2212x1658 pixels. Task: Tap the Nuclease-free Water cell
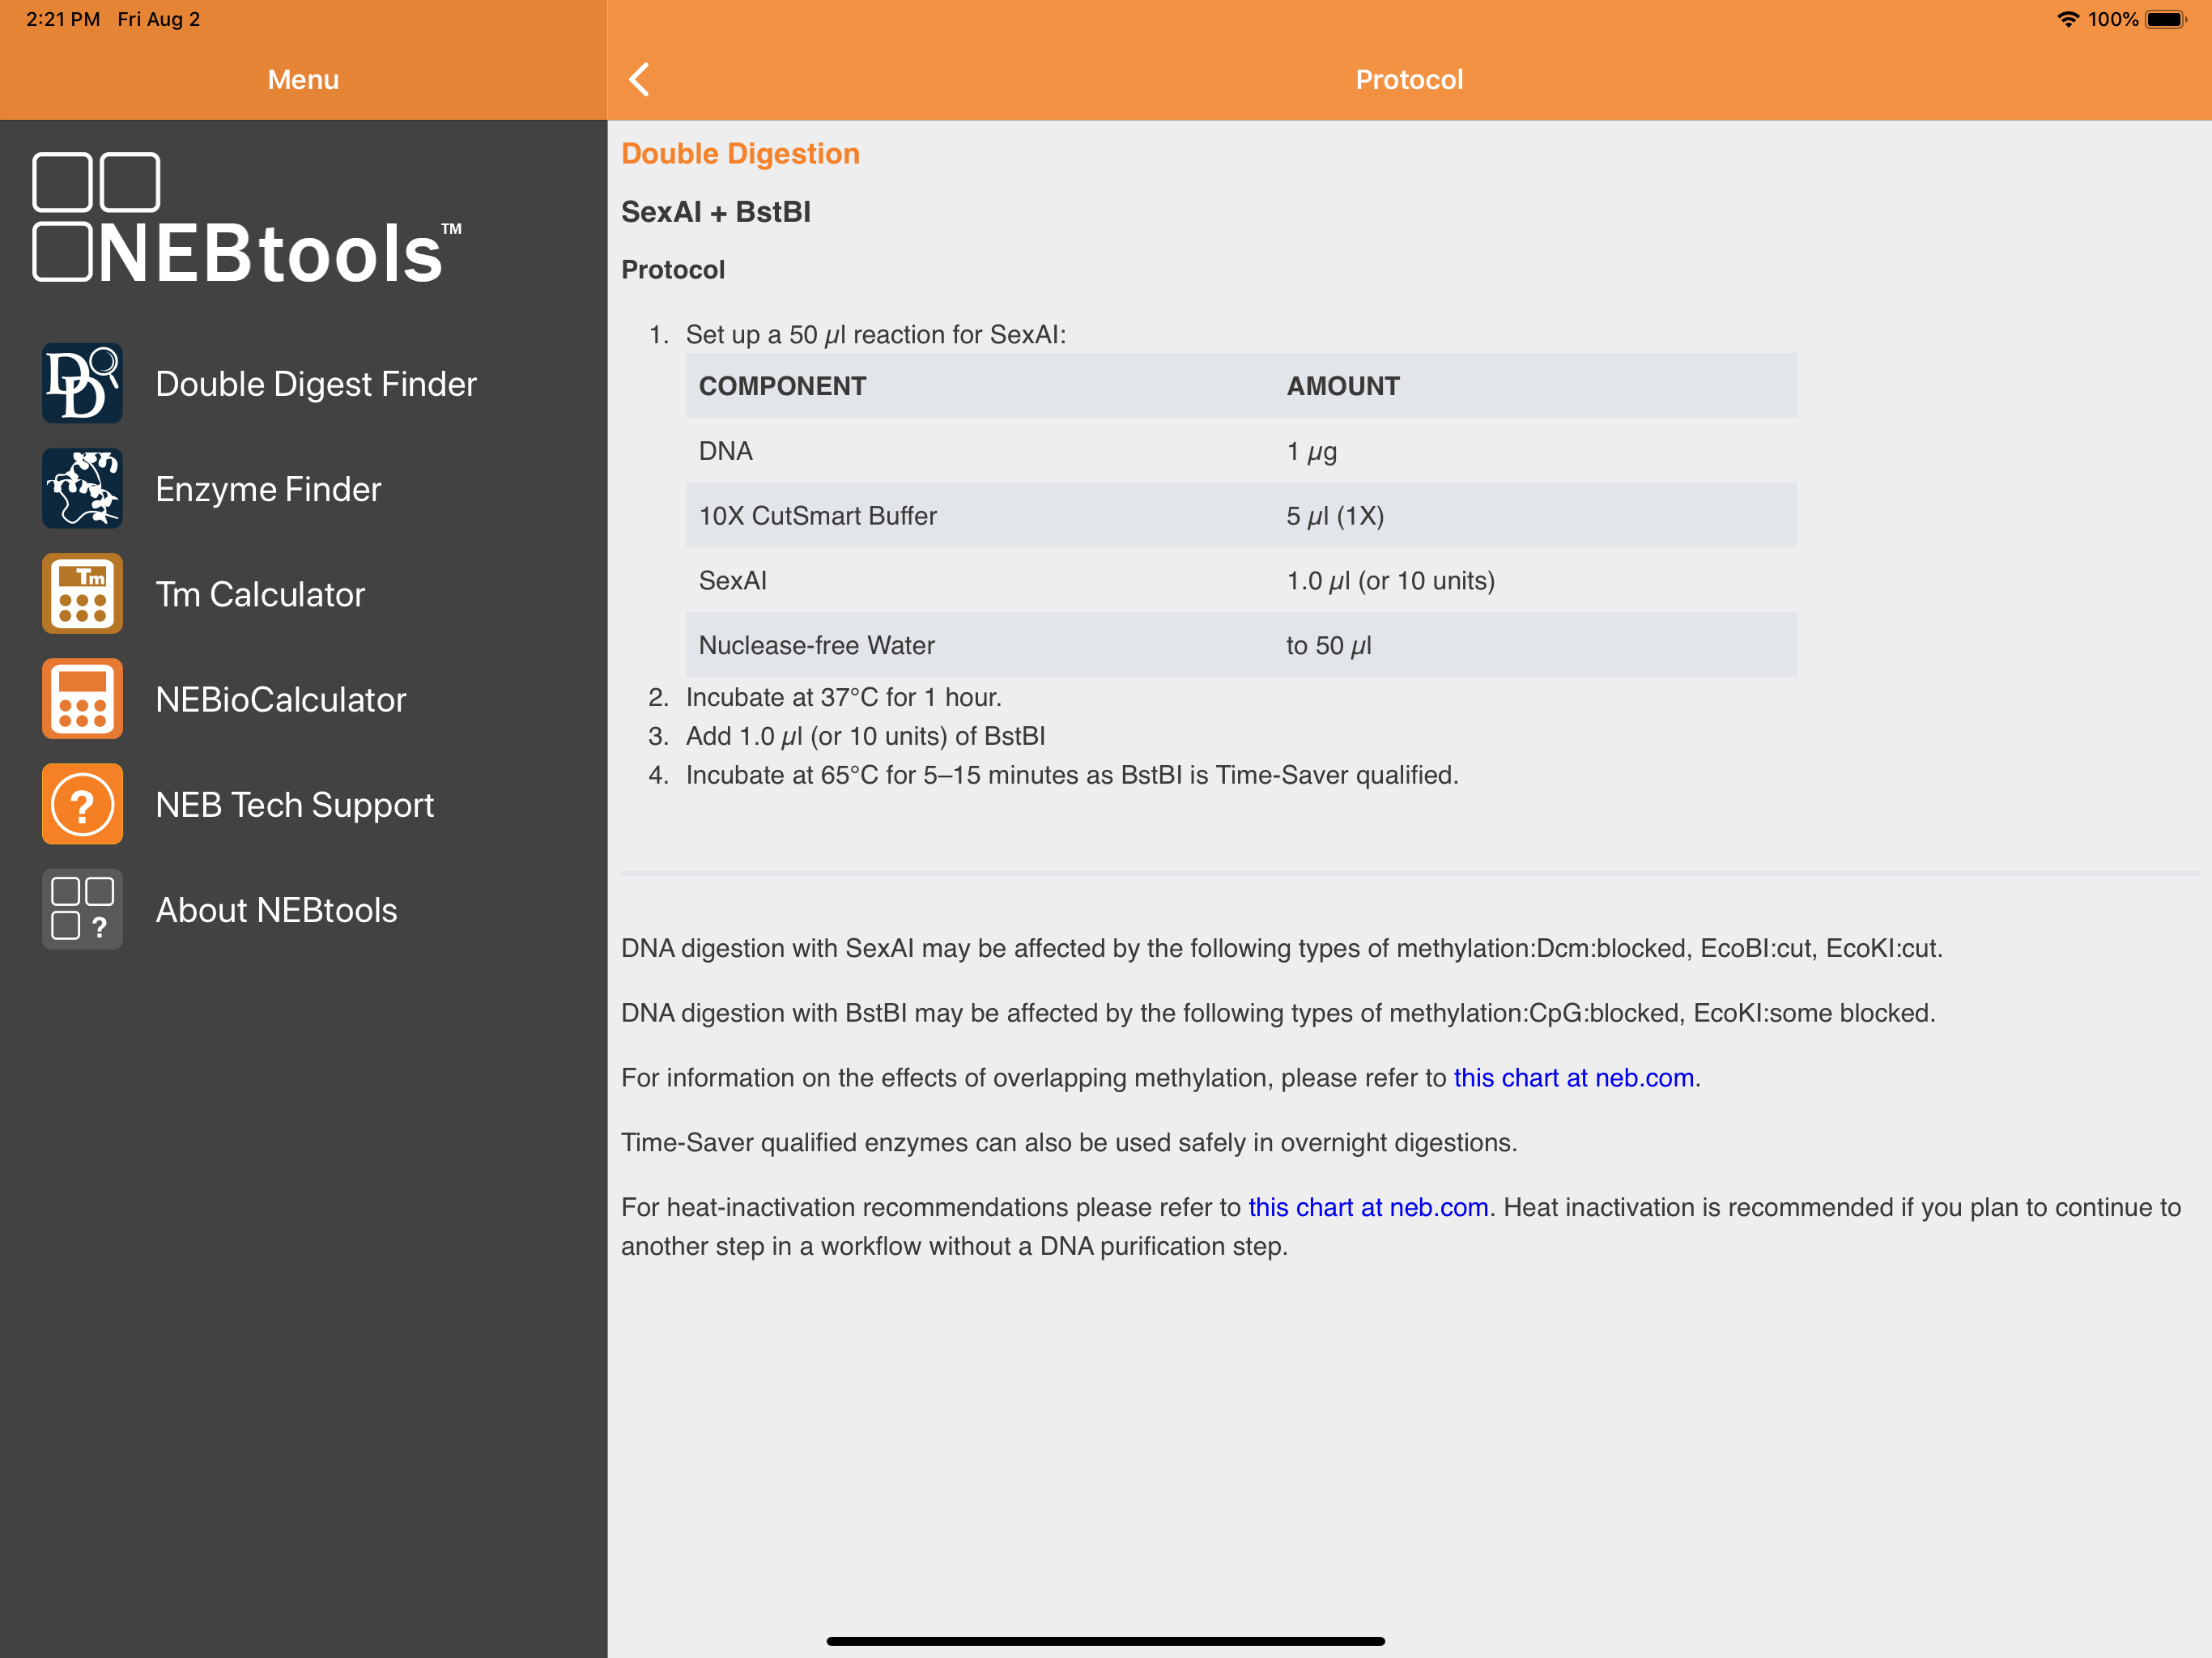point(816,646)
